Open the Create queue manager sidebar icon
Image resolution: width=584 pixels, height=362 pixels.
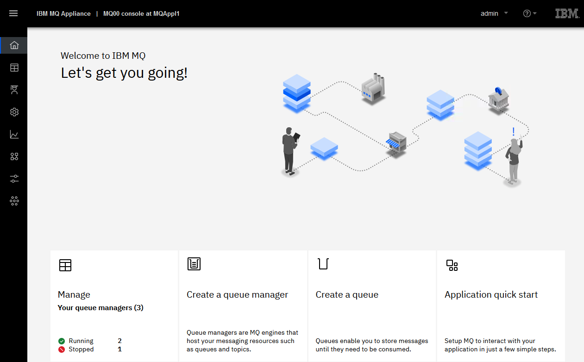tap(14, 90)
